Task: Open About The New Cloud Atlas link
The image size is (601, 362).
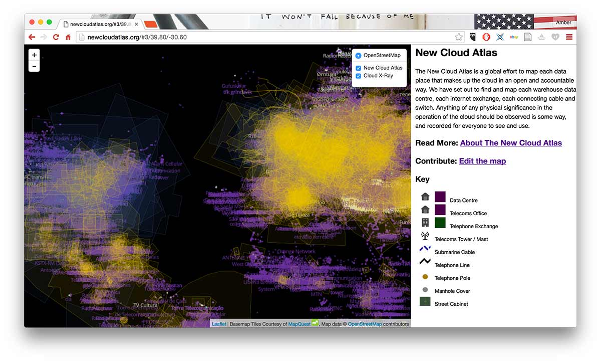Action: [x=511, y=143]
